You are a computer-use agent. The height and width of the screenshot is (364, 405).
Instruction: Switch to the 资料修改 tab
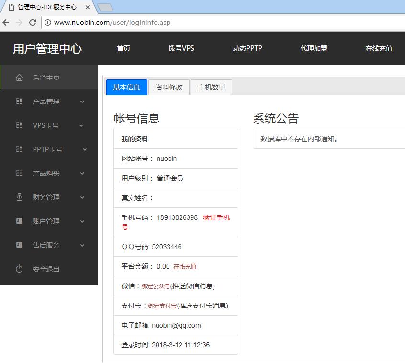169,87
